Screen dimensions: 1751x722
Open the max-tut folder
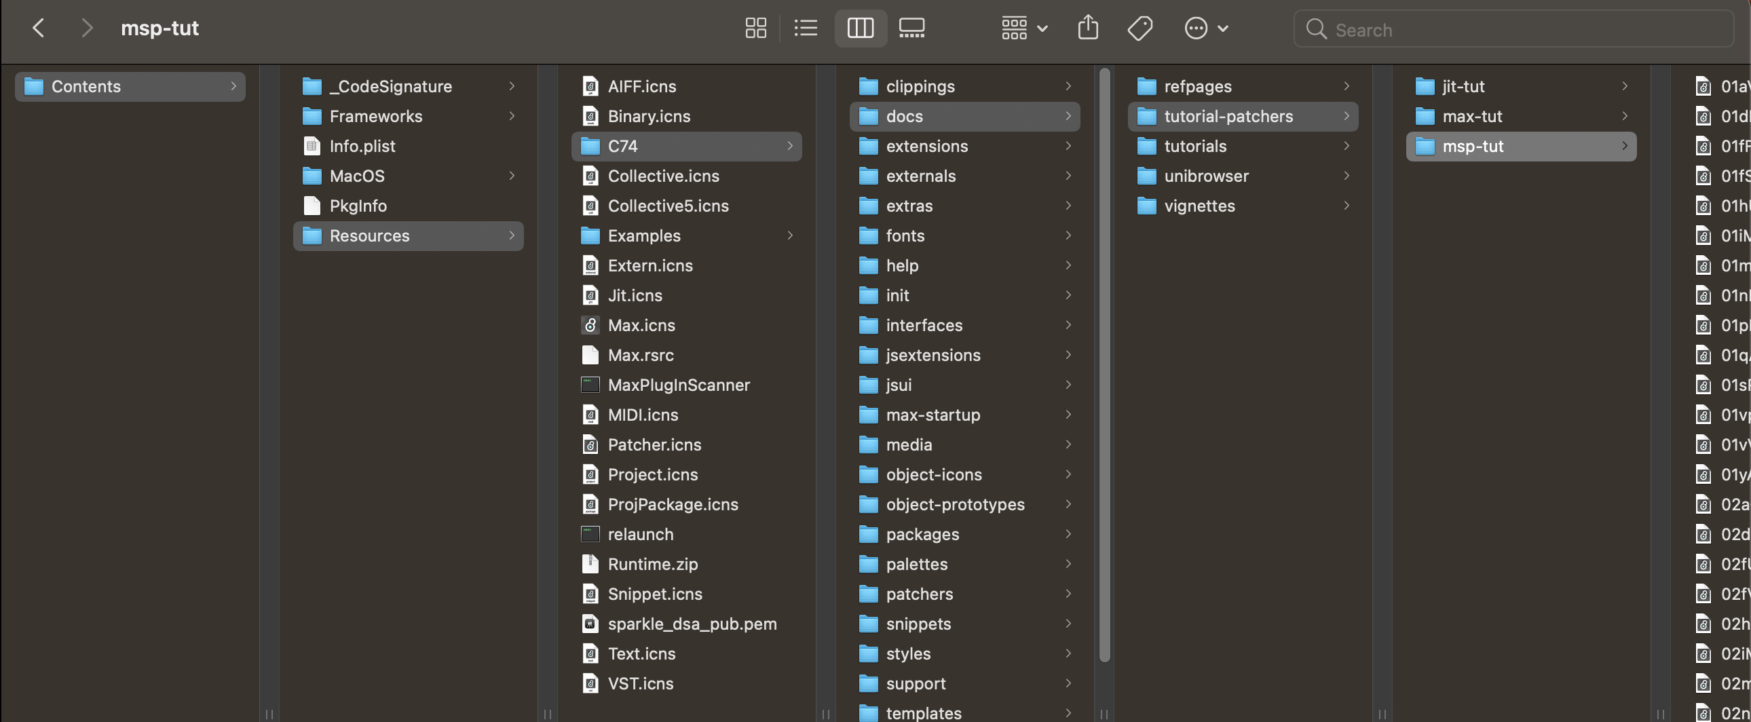click(1521, 116)
